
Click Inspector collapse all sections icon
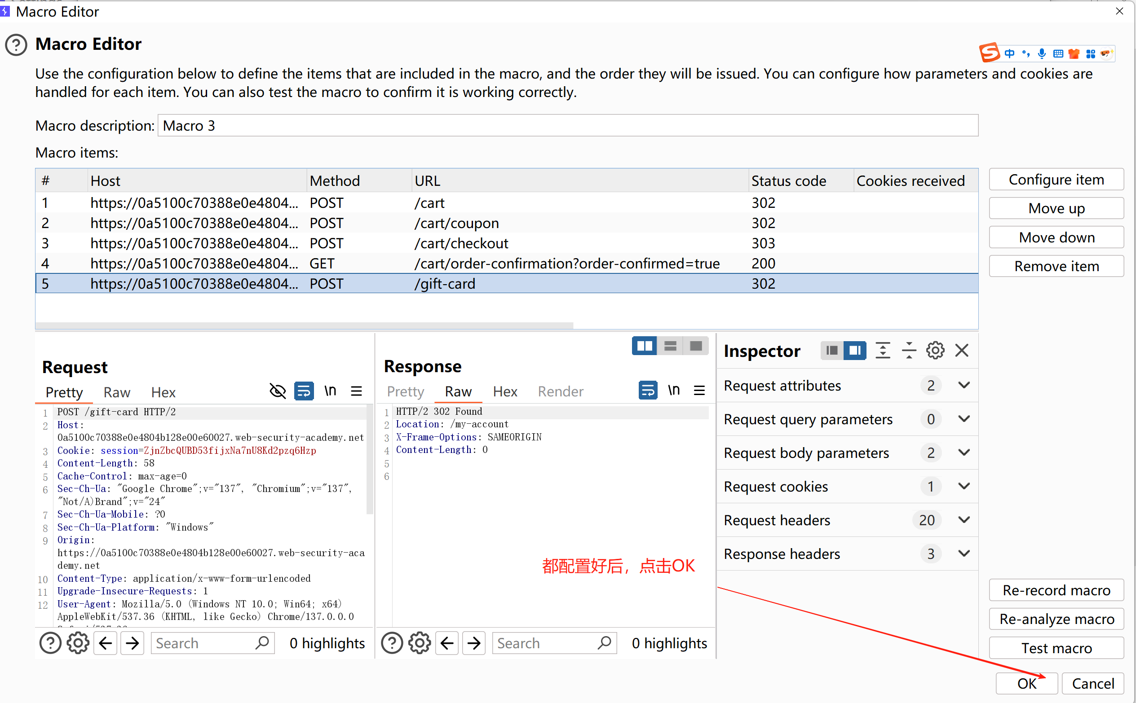pyautogui.click(x=909, y=351)
